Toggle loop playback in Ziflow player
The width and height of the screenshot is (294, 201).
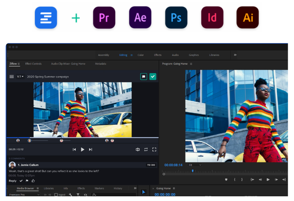coord(146,149)
